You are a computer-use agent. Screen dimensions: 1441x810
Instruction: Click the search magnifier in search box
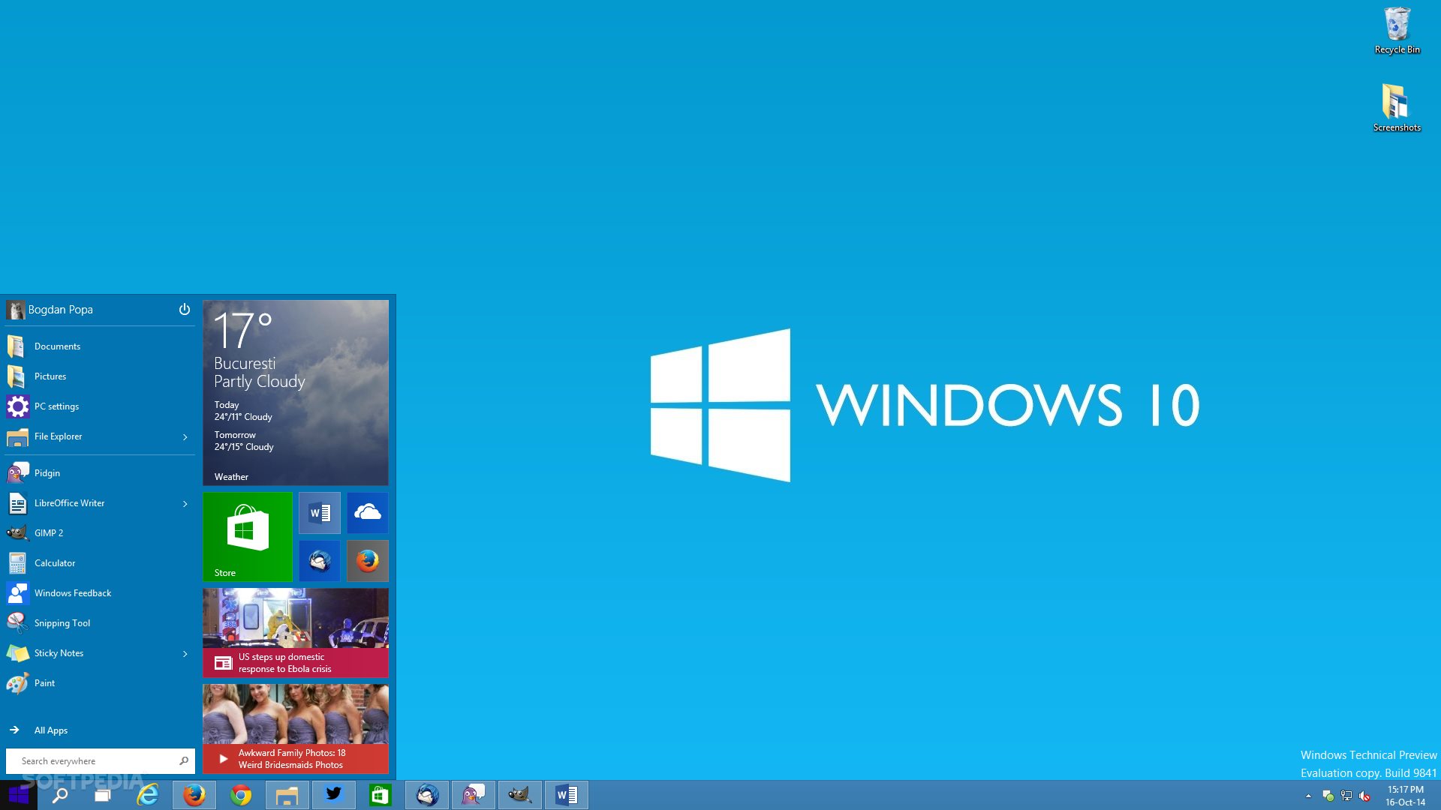(184, 760)
